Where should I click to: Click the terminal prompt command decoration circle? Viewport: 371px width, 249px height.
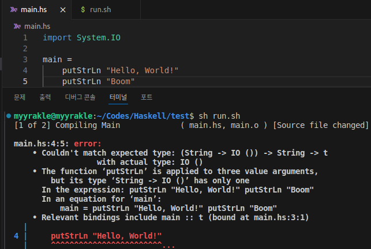pyautogui.click(x=5, y=116)
